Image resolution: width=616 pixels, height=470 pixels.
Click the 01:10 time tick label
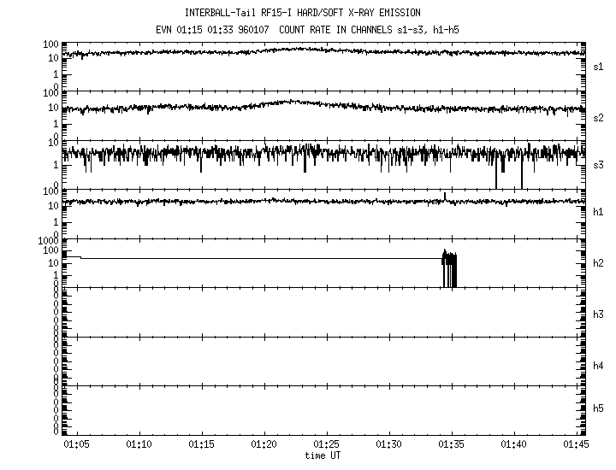pyautogui.click(x=139, y=445)
